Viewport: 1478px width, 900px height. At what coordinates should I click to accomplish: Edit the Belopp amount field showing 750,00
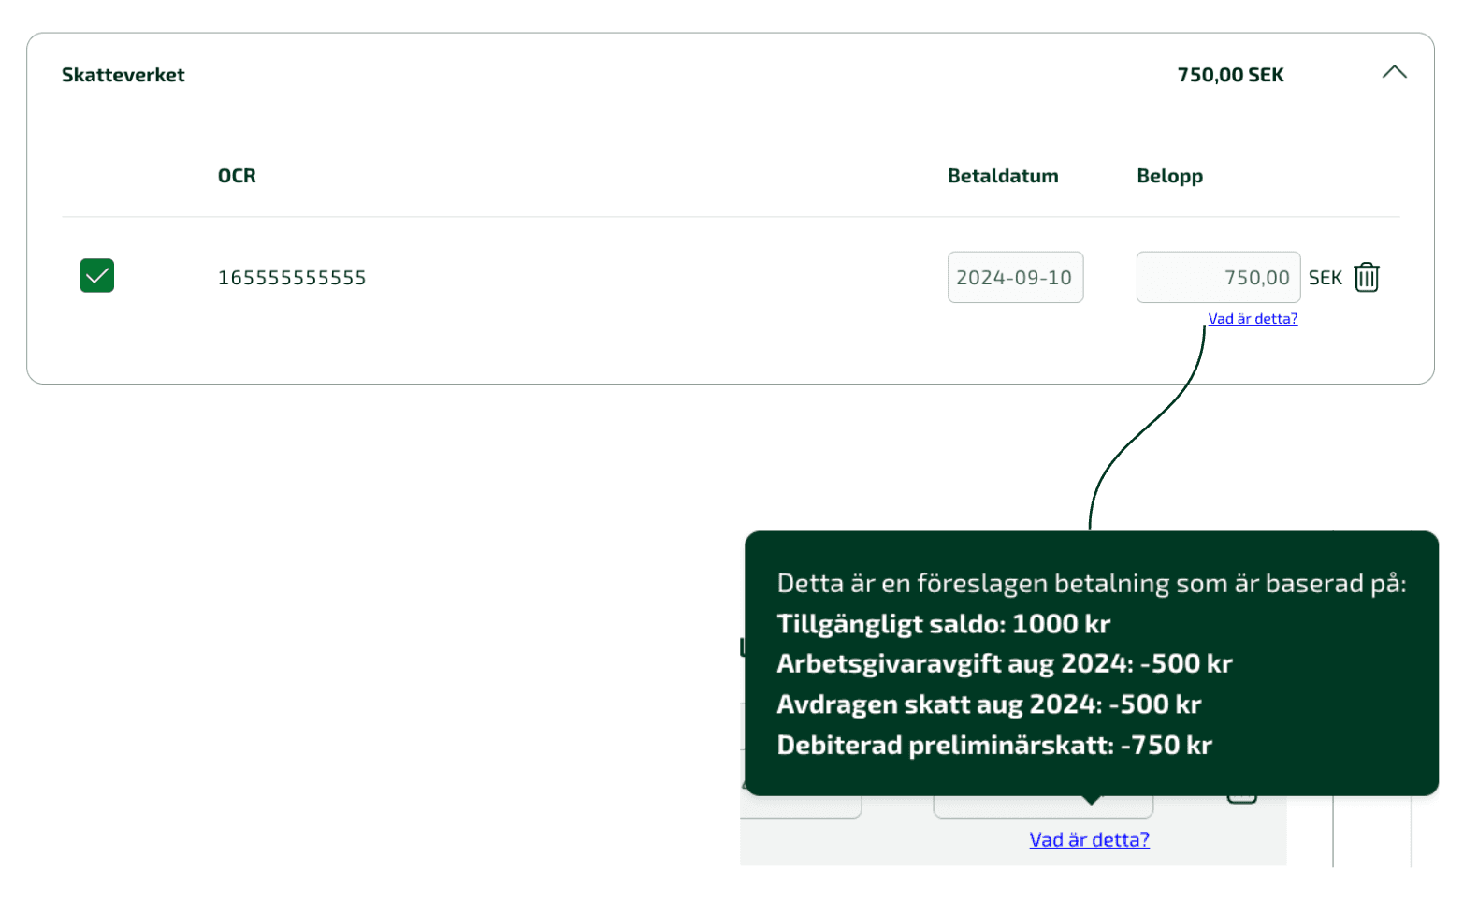(x=1218, y=277)
